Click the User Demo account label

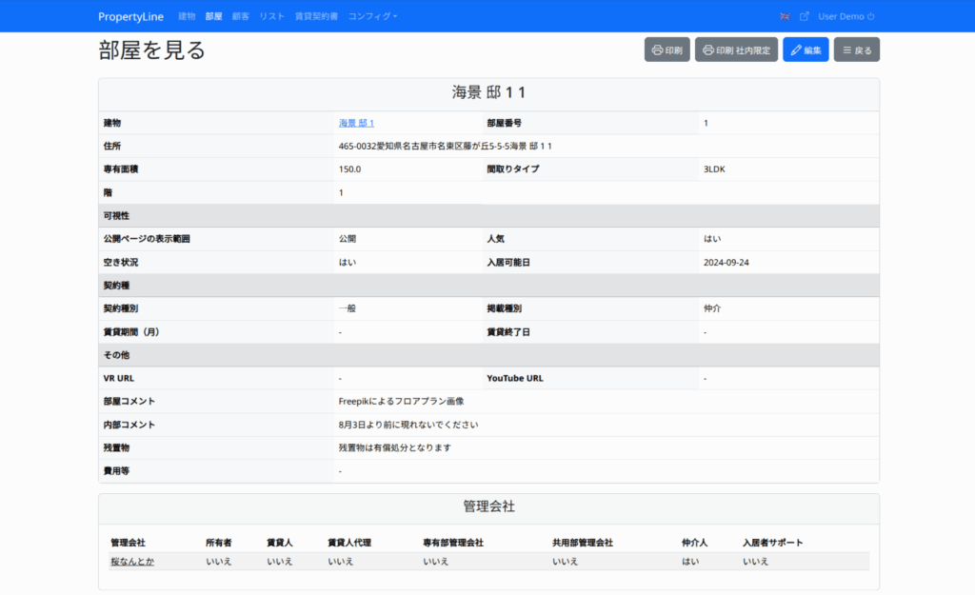[x=840, y=16]
